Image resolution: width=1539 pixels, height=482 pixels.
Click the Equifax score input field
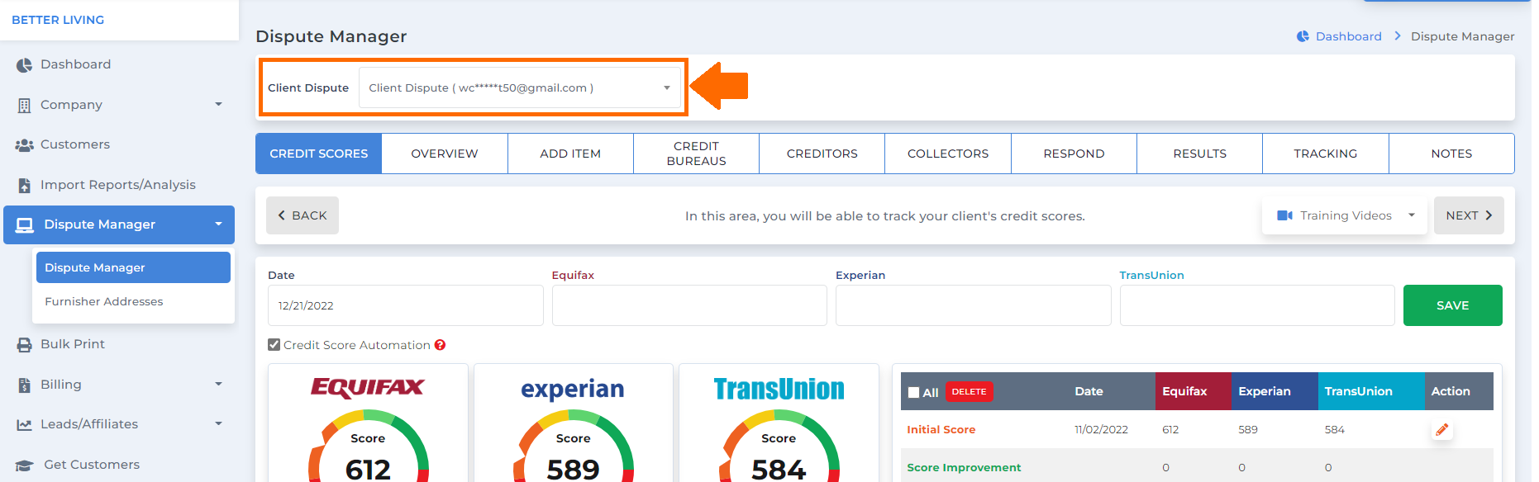click(689, 305)
